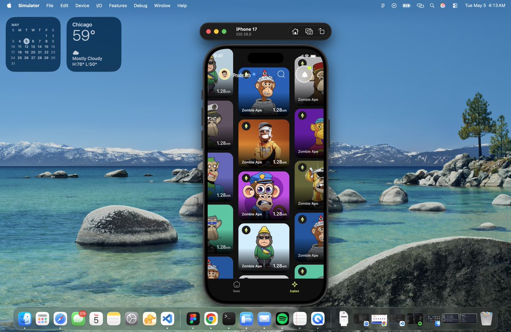Tap Ethereum badge on the police ape card
This screenshot has height=332, width=511.
[x=246, y=178]
